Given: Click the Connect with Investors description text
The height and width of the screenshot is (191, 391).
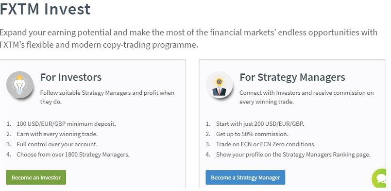Looking at the screenshot, I should click(306, 97).
